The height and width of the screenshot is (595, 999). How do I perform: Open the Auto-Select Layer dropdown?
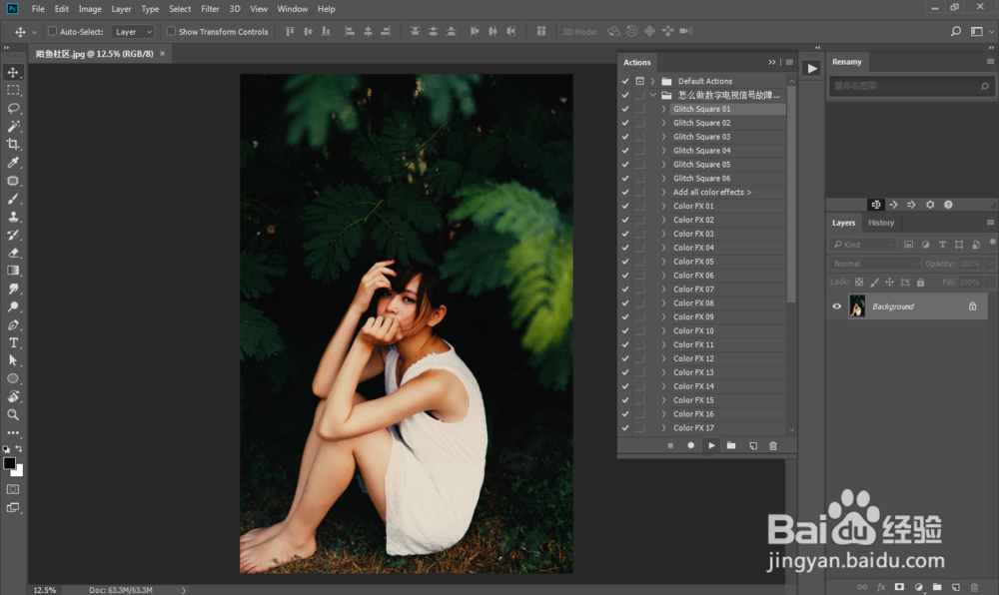133,31
